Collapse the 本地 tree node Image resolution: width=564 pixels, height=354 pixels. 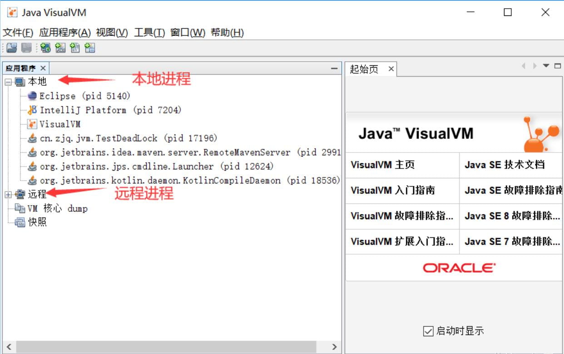pyautogui.click(x=8, y=82)
